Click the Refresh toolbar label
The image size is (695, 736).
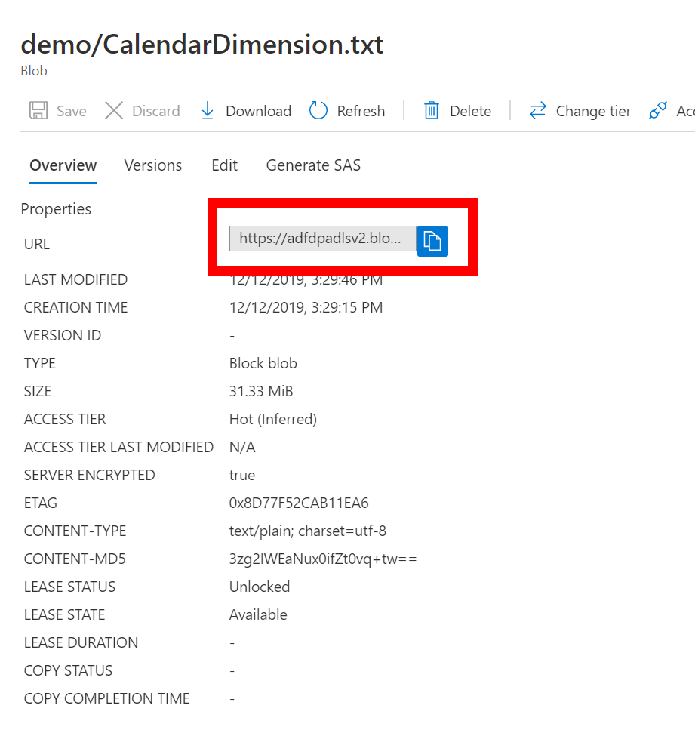[360, 111]
